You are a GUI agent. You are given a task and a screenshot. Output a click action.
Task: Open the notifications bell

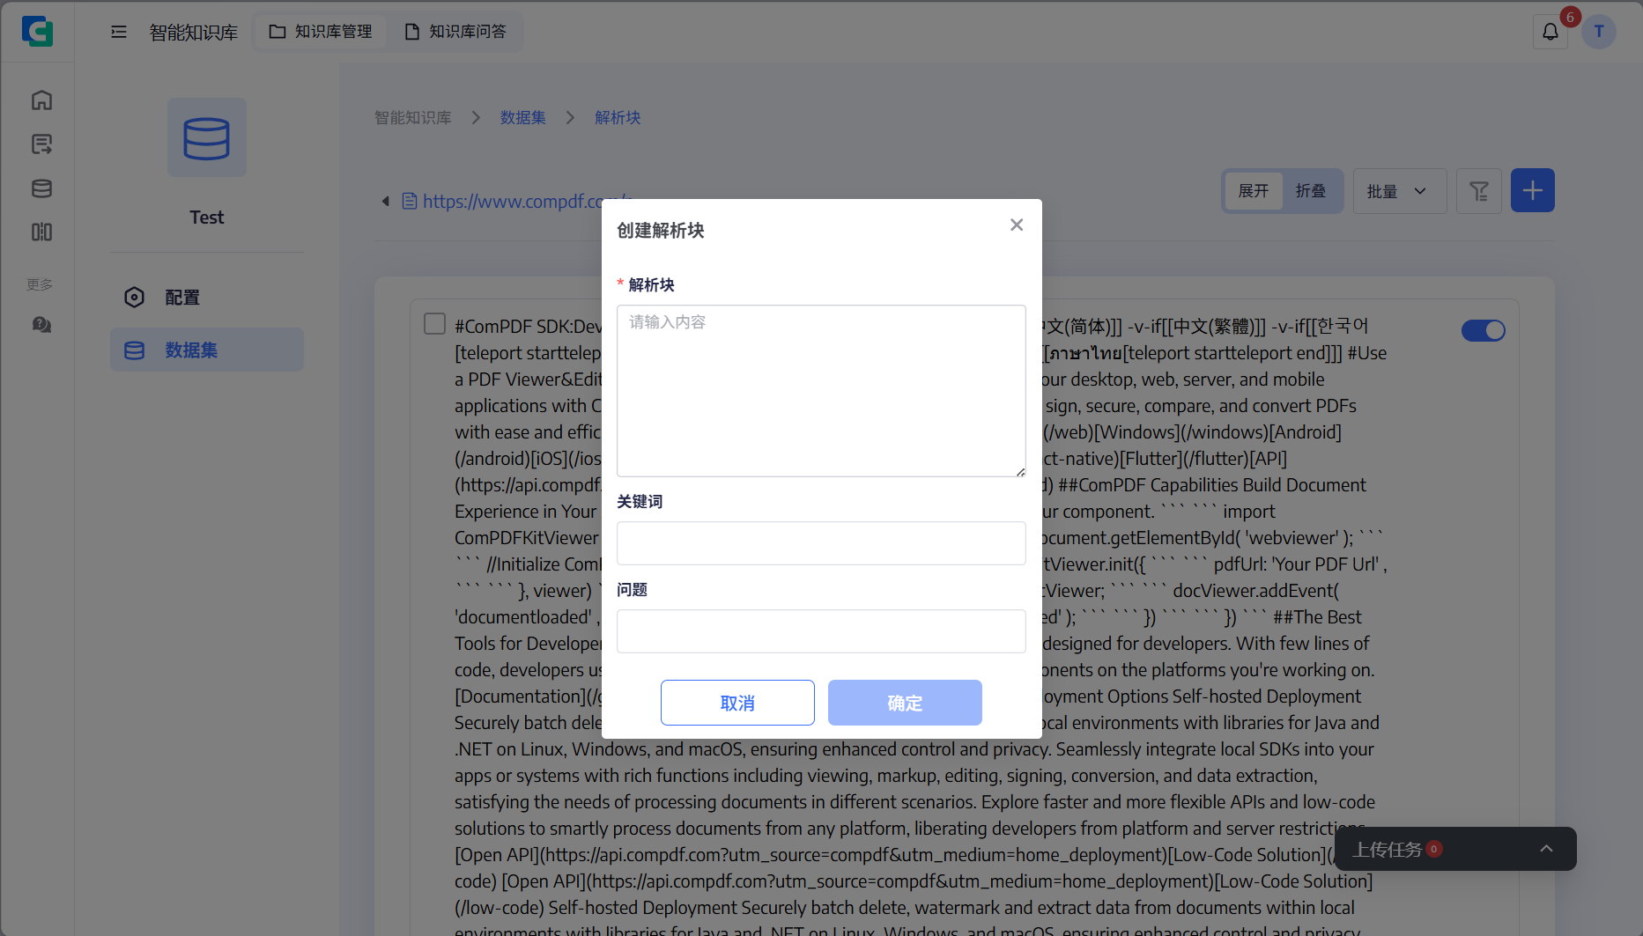[1550, 32]
